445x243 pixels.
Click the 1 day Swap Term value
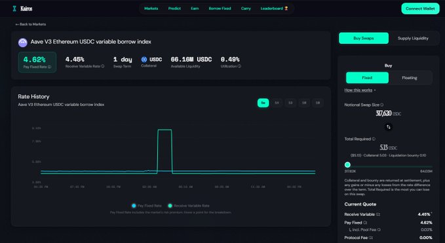coord(123,59)
